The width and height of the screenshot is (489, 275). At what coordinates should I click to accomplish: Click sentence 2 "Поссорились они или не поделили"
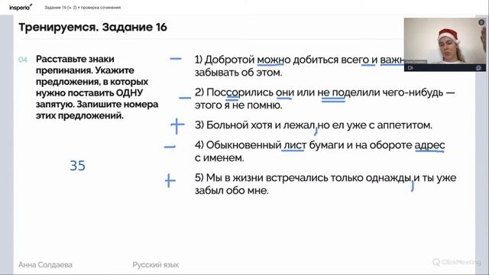click(x=325, y=99)
